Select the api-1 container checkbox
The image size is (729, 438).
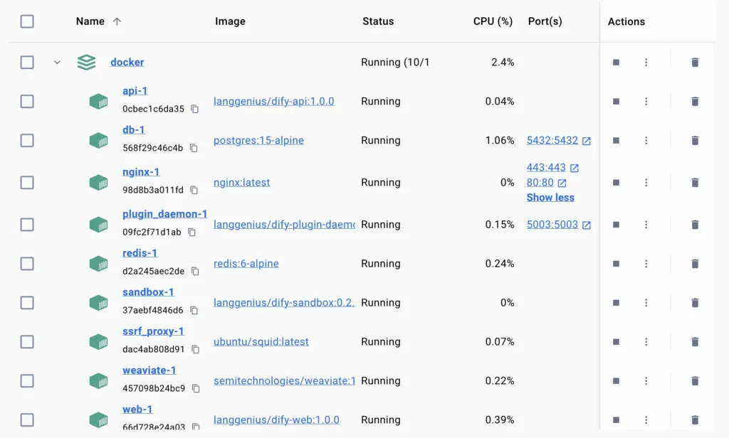click(27, 102)
